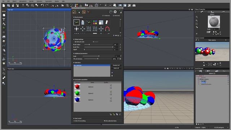This screenshot has width=231, height=130.
Task: Open the Edit menu
Action: (9, 1)
